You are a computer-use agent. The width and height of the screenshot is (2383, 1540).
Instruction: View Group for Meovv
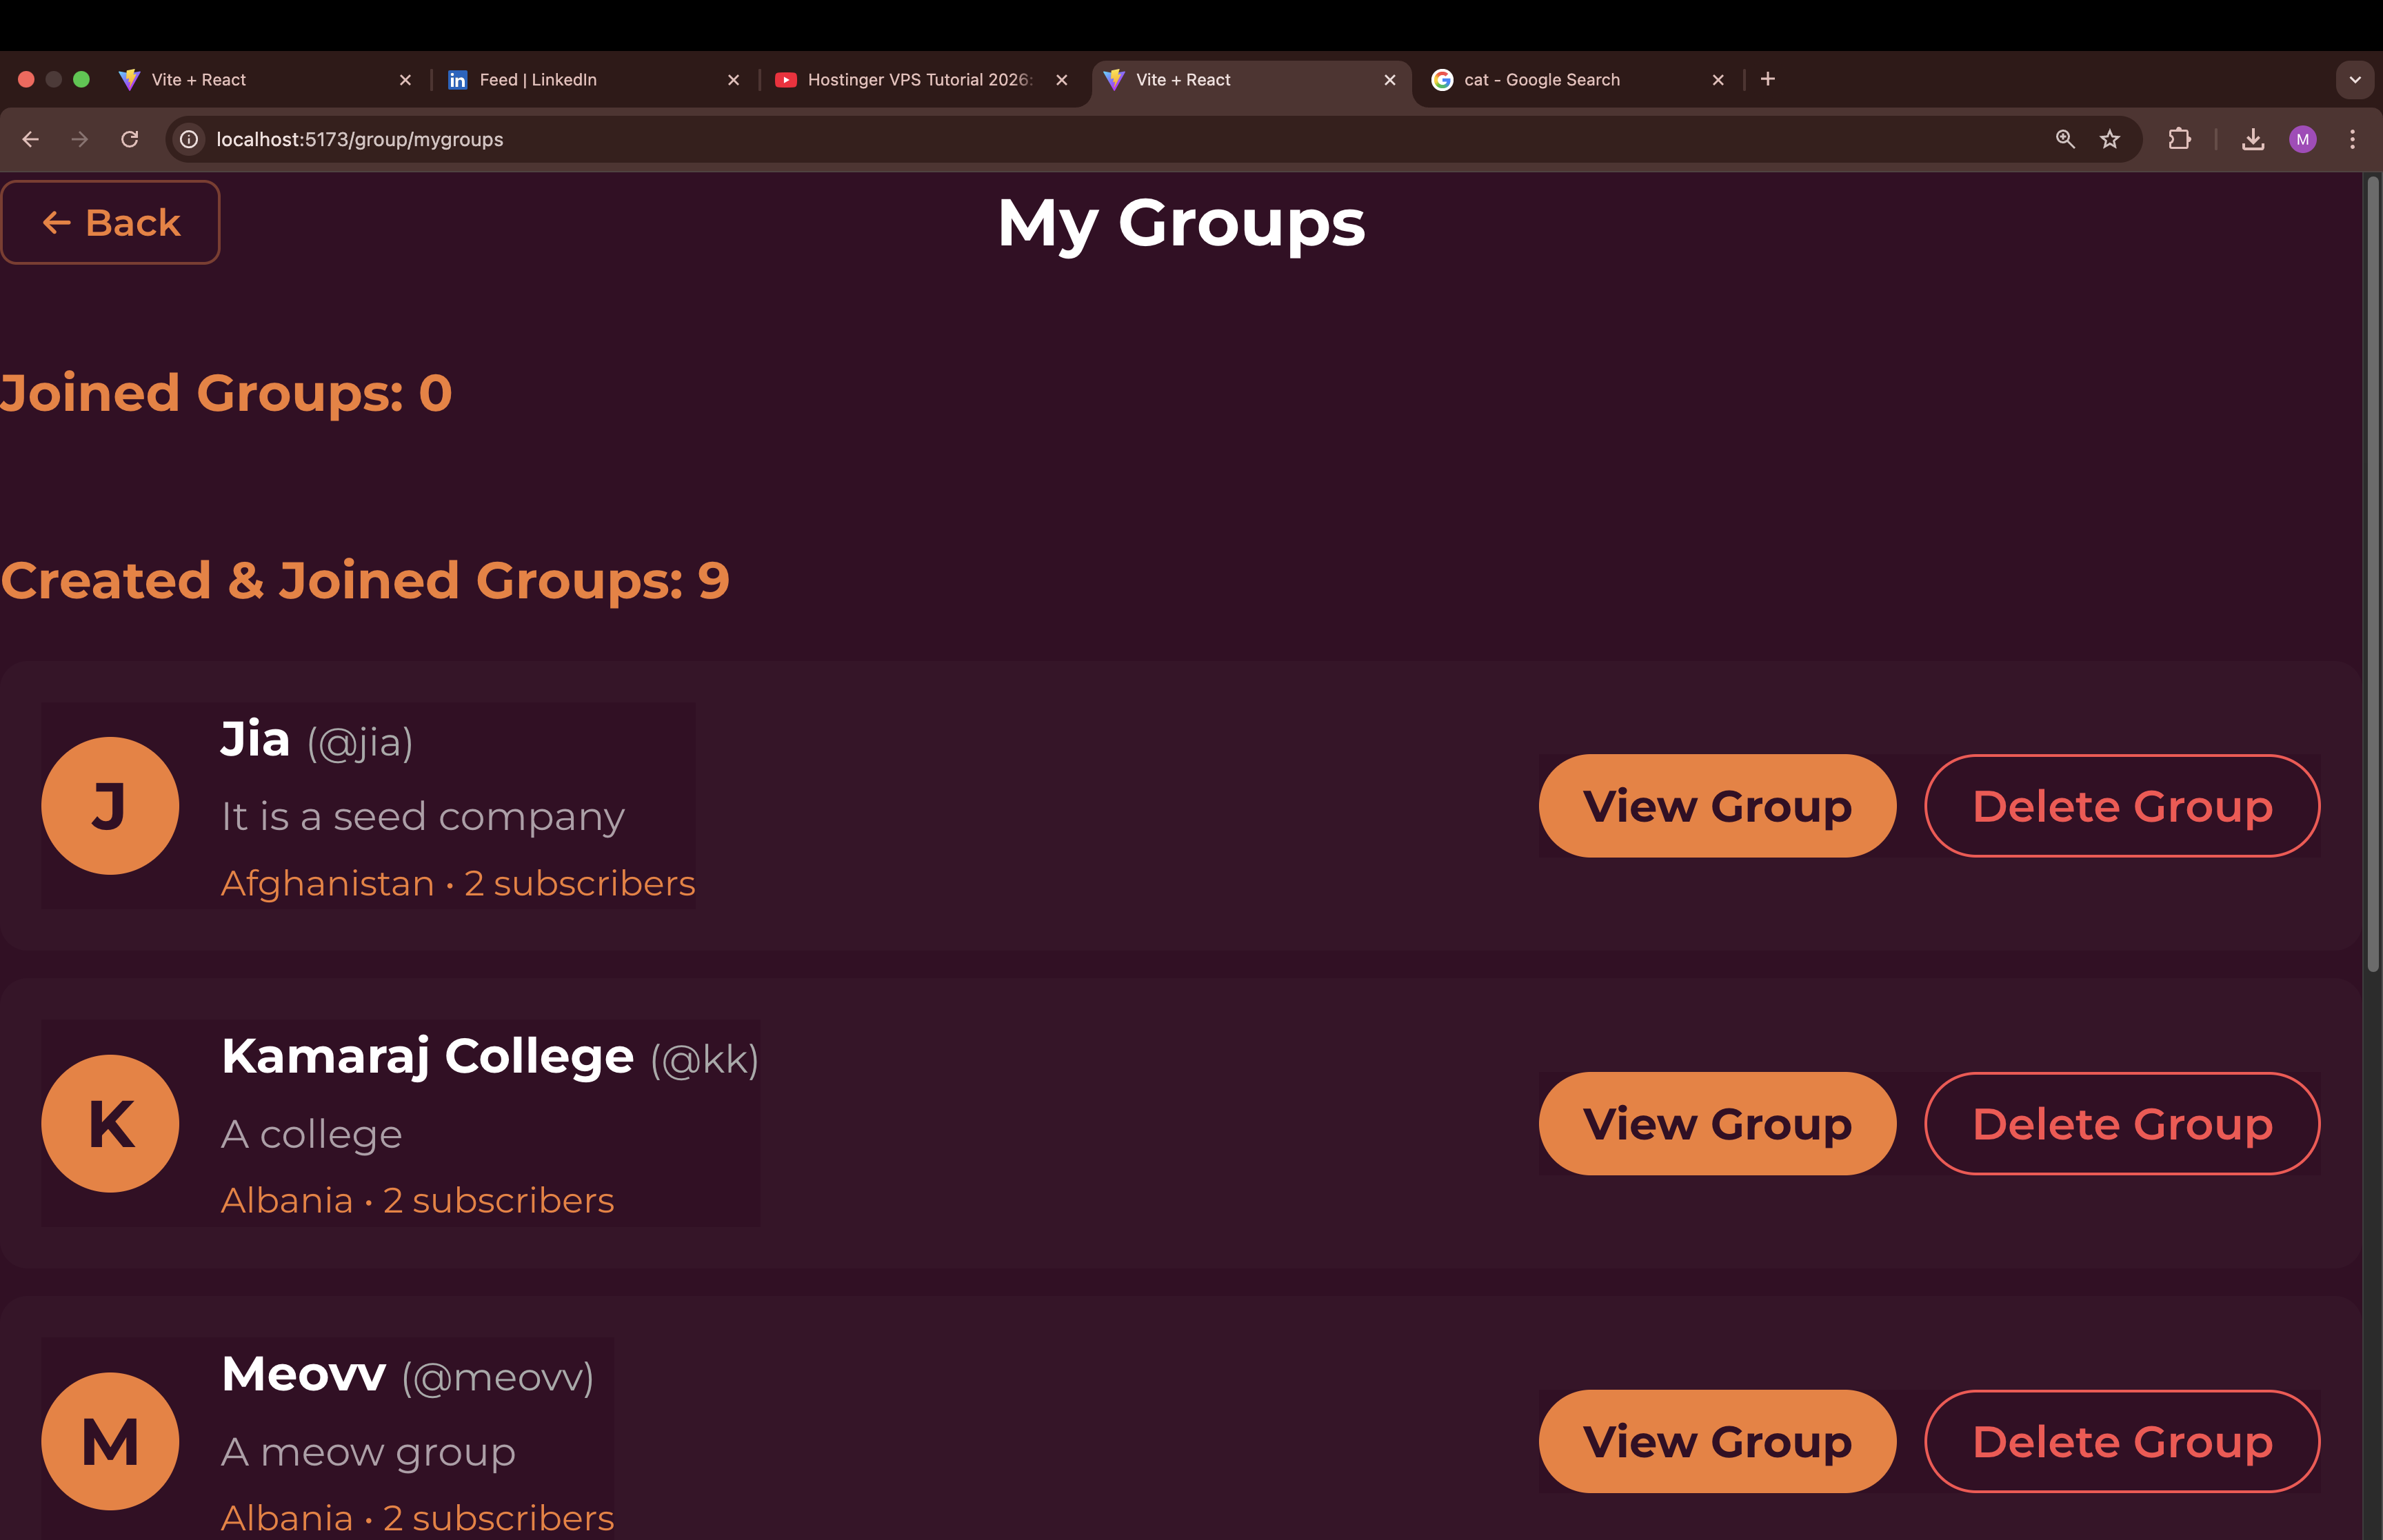(x=1717, y=1441)
